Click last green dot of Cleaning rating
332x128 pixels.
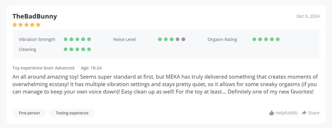pos(89,49)
